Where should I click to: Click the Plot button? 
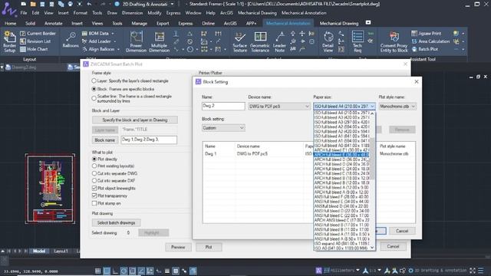click(209, 247)
